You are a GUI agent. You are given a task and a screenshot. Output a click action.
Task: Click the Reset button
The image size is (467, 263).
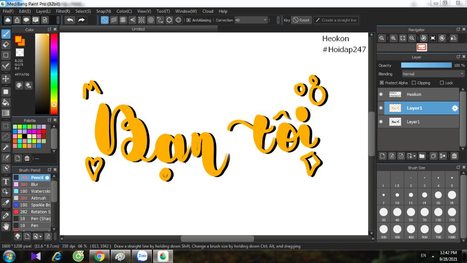coord(301,20)
